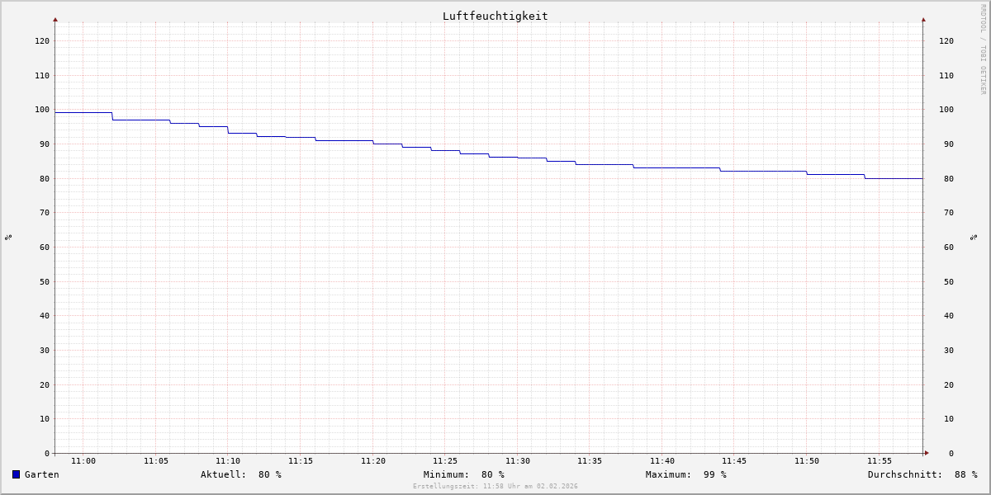Click the 11:30 time axis label
Image resolution: width=991 pixels, height=495 pixels.
(518, 461)
